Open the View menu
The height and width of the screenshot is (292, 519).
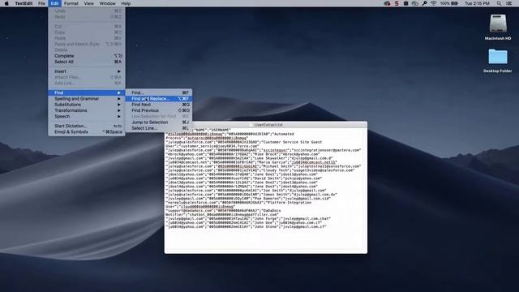[x=88, y=3]
